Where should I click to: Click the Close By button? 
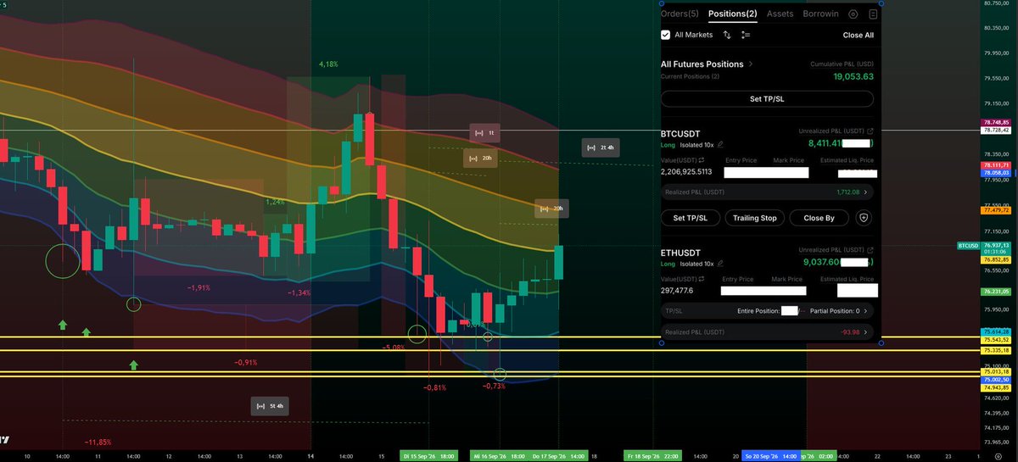coord(819,218)
